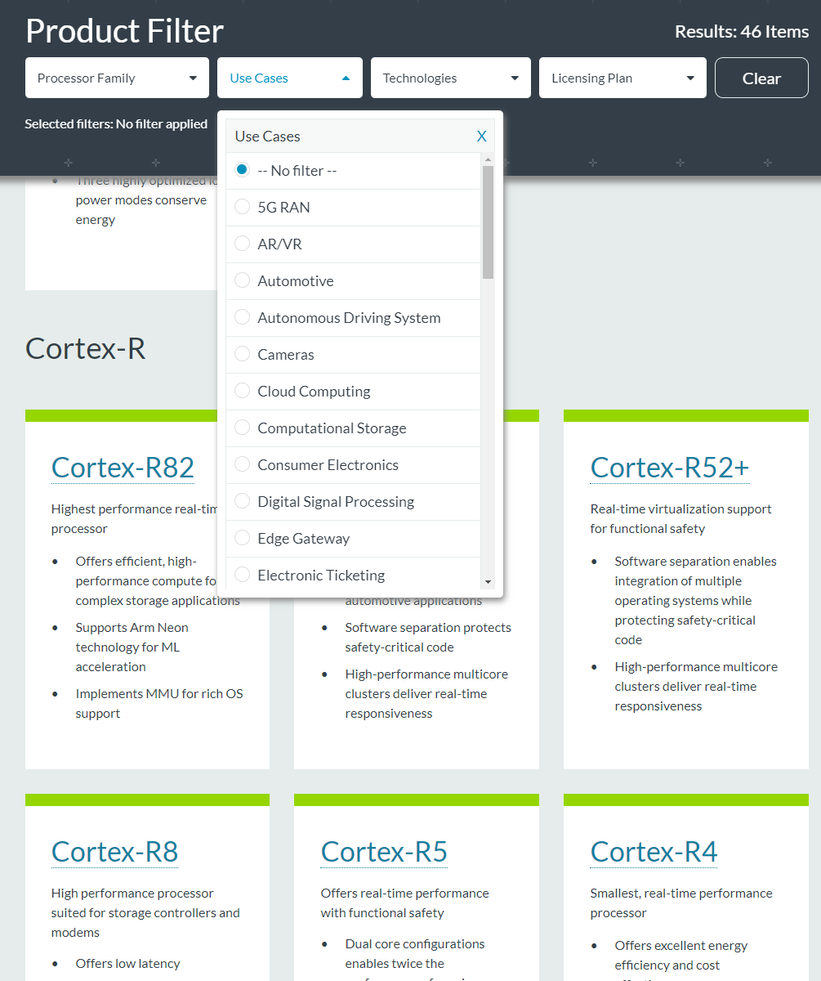Select the 5G RAN radio option
The width and height of the screenshot is (821, 981).
pyautogui.click(x=242, y=207)
